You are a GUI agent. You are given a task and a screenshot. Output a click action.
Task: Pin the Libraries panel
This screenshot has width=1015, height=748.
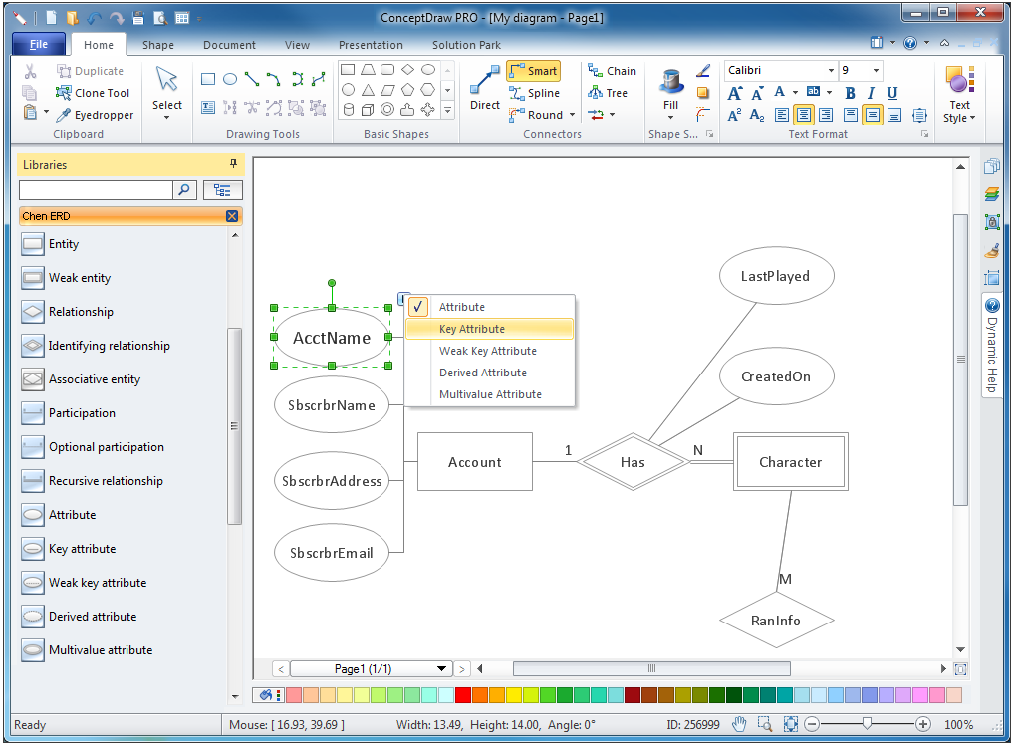[234, 164]
